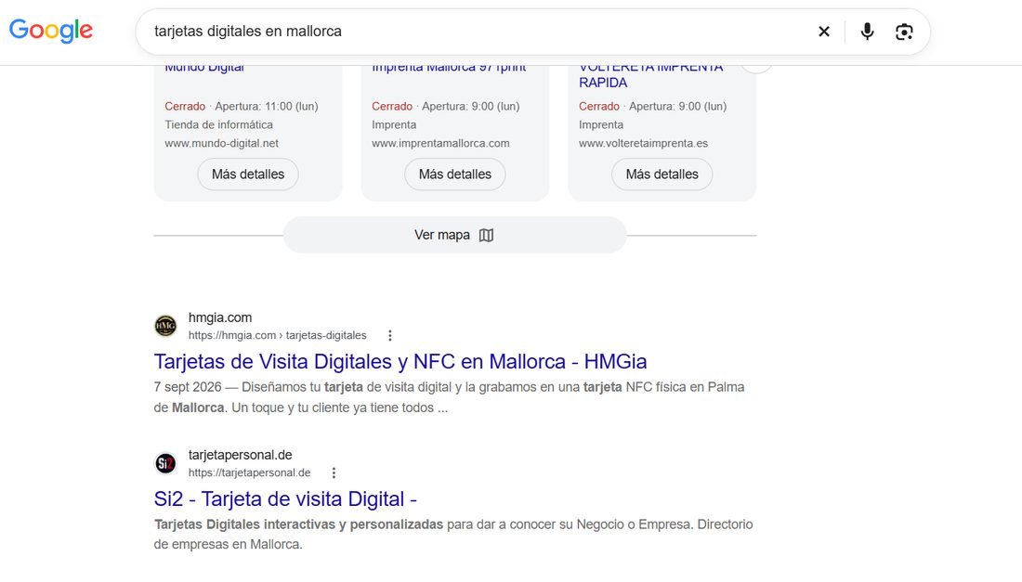This screenshot has width=1022, height=582.
Task: Click the hmgia.com result snippet dated '7 sept 2026'
Action: pos(449,397)
